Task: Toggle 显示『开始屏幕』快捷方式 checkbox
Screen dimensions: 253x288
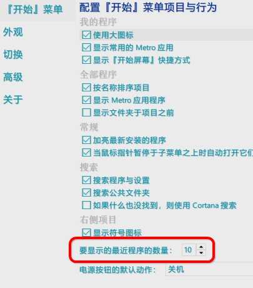Action: 86,60
